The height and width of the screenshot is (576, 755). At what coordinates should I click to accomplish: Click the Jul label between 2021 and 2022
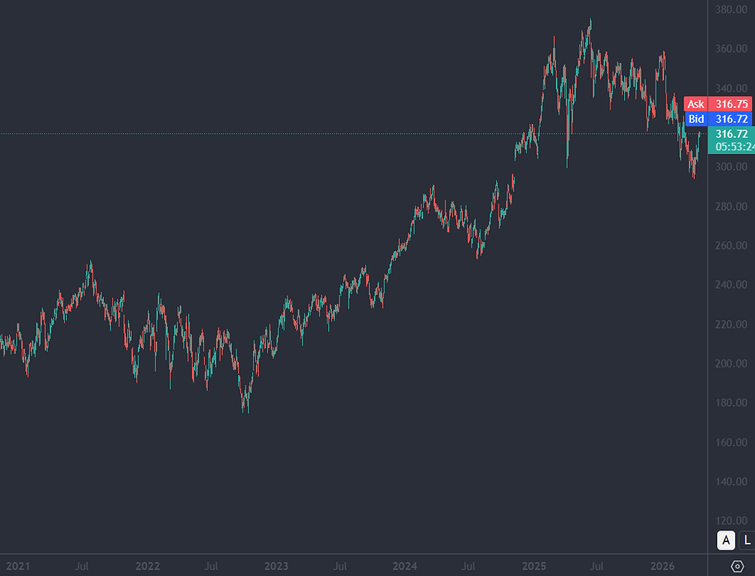click(82, 567)
